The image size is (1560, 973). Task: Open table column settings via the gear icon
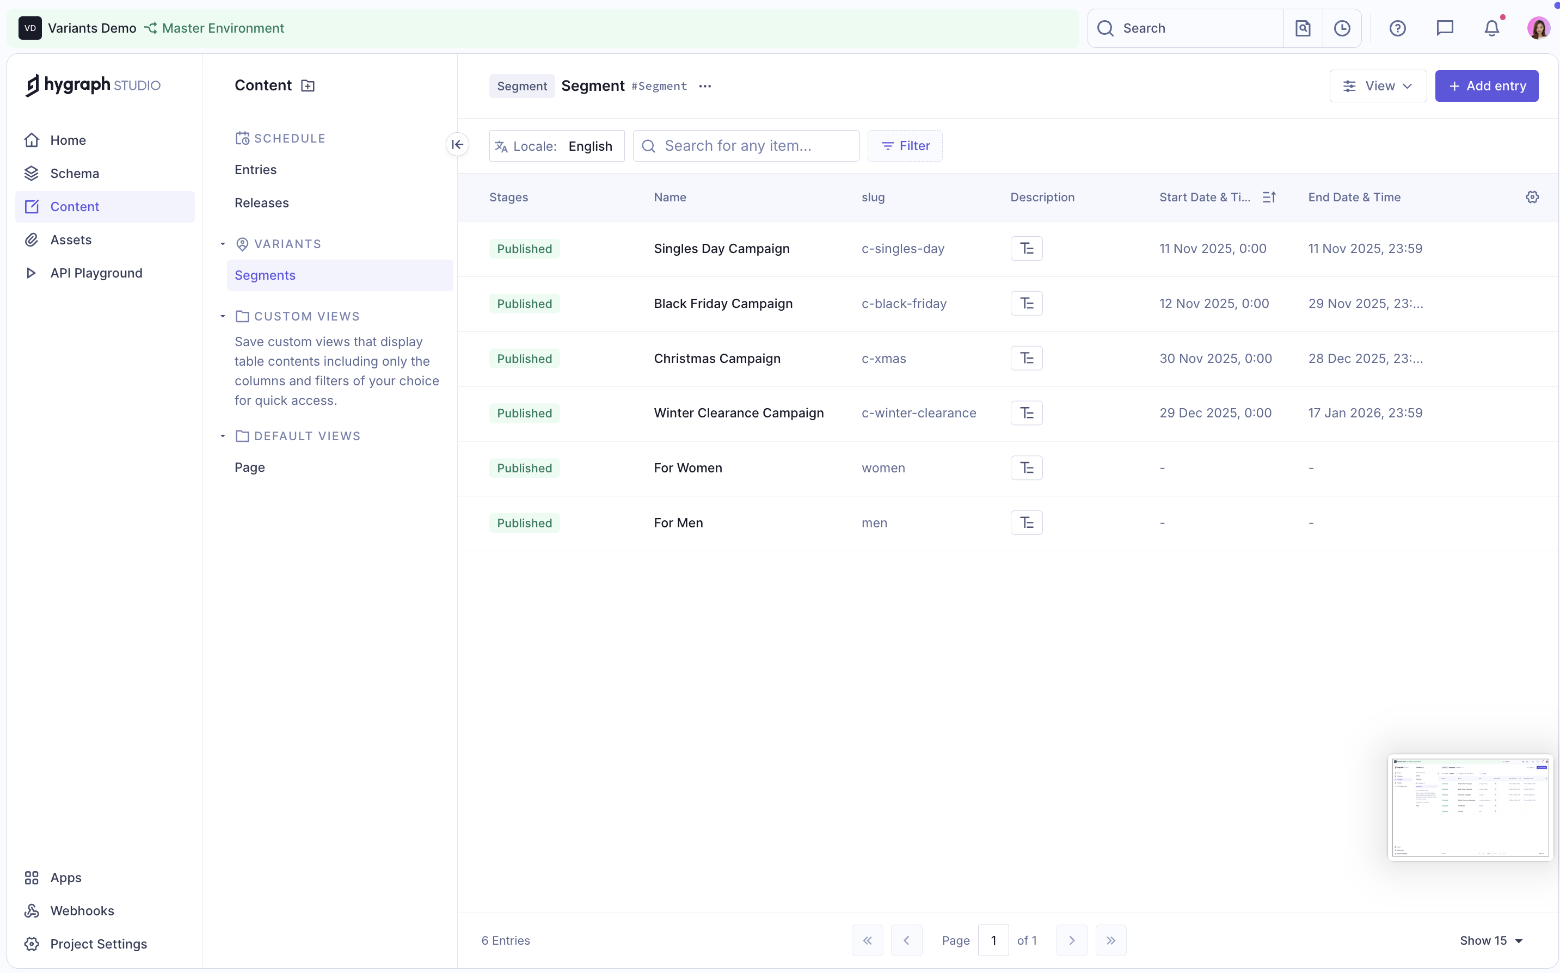tap(1532, 197)
